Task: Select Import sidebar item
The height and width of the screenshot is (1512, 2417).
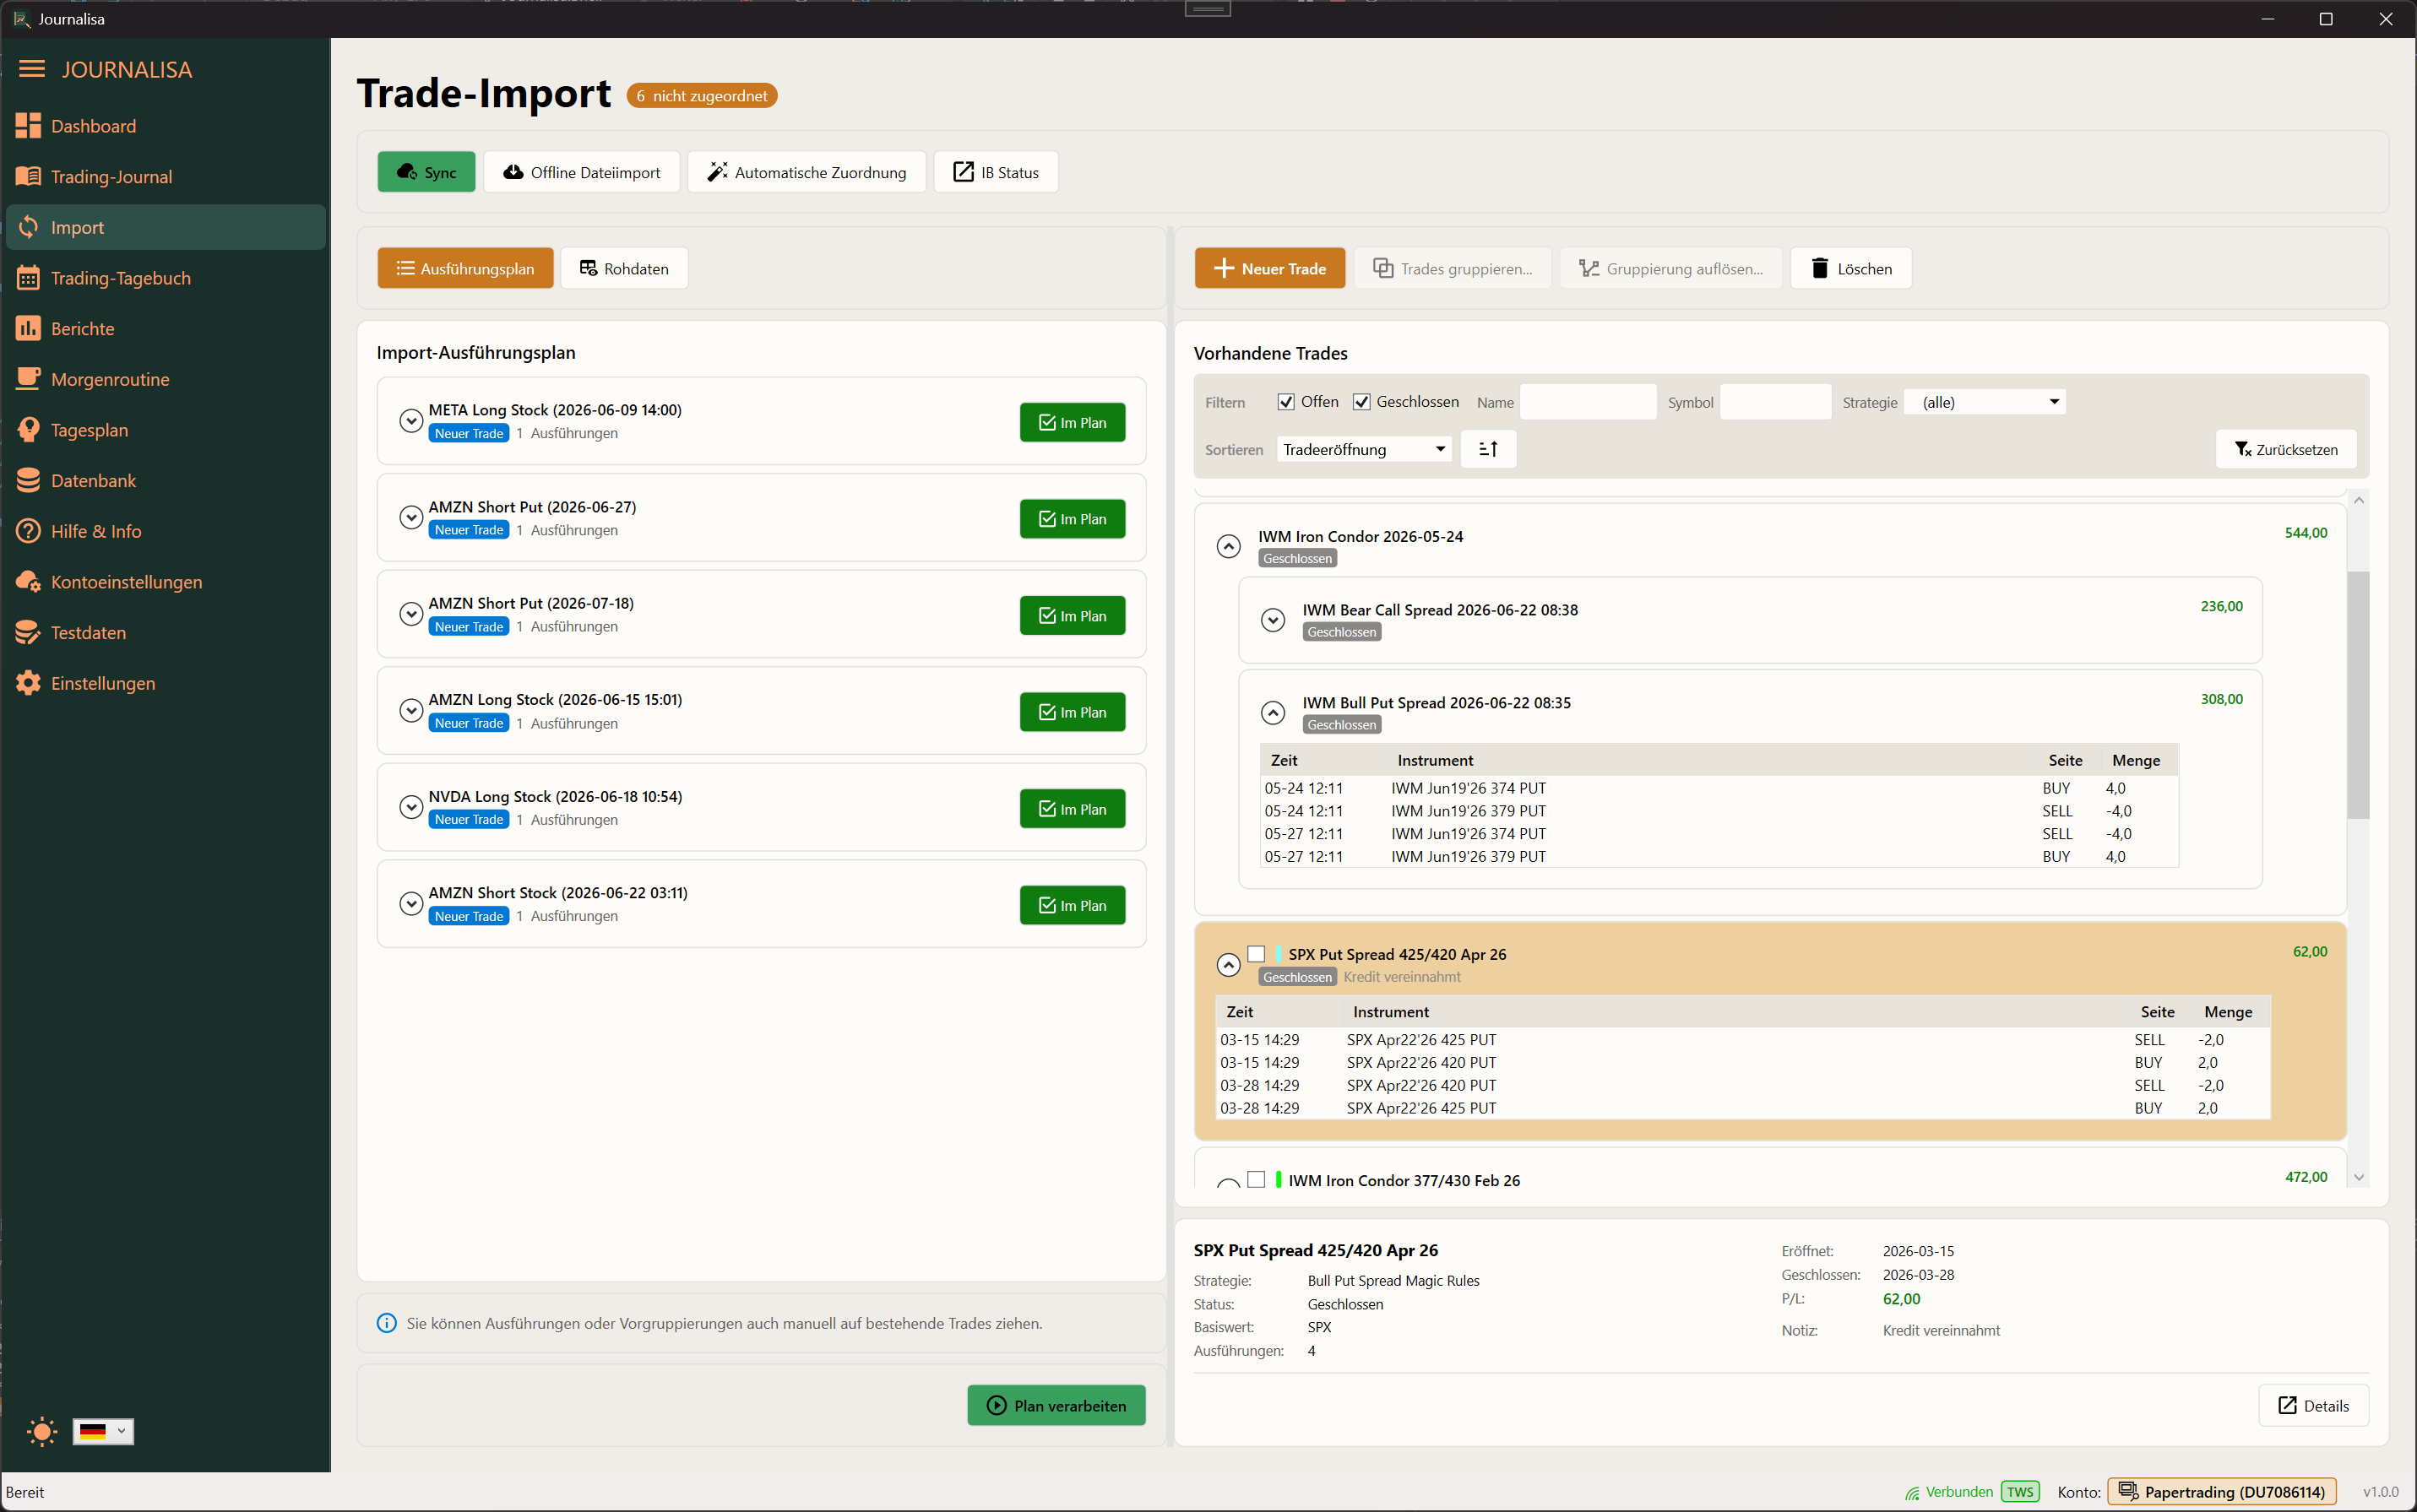Action: [x=165, y=227]
